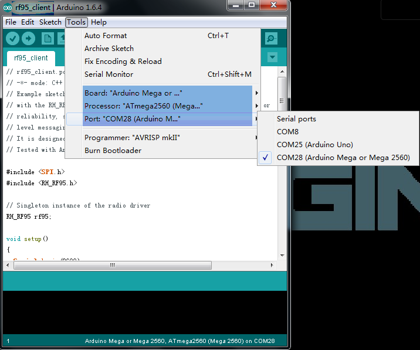Viewport: 420px width, 350px height.
Task: Click the New sketch toolbar icon
Action: [x=48, y=39]
